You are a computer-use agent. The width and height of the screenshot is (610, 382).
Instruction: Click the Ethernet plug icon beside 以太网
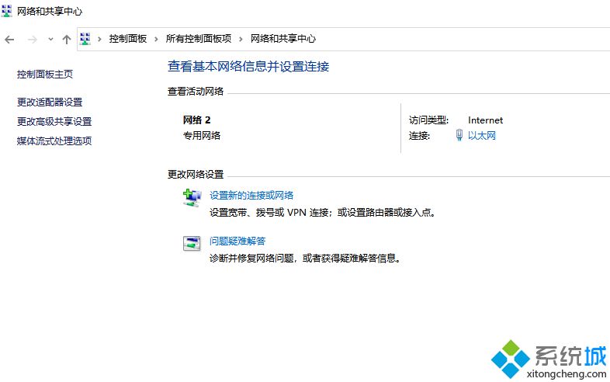[x=459, y=136]
